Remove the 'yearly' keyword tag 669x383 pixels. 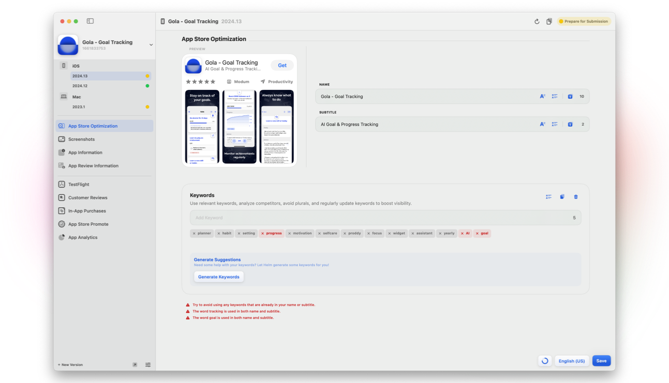(x=440, y=234)
